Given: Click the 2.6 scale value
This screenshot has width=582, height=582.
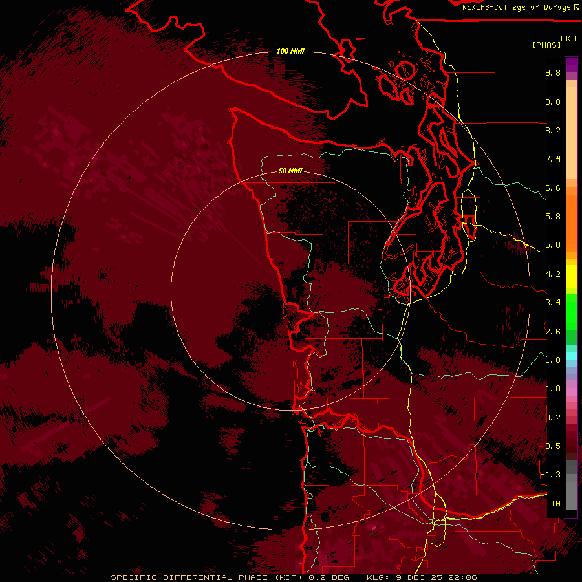Looking at the screenshot, I should pos(553,332).
